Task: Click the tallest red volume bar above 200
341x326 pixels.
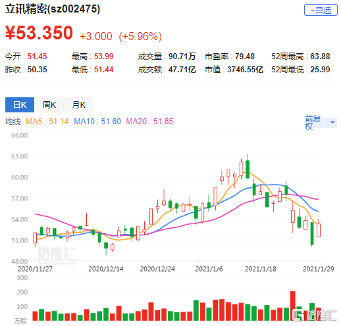Action: tap(292, 306)
